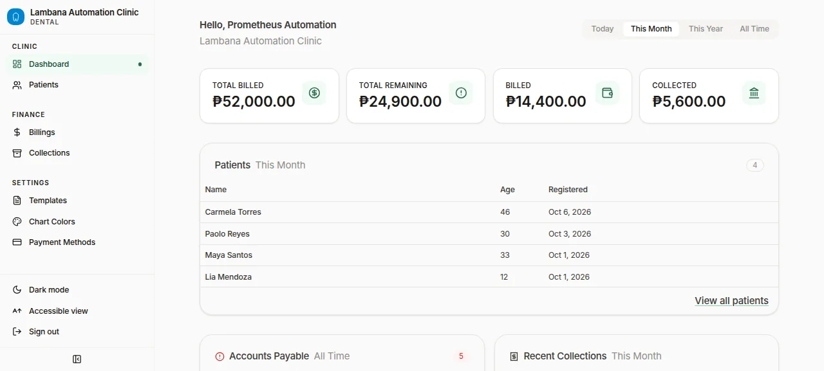
Task: Select the This Month time range tab
Action: pyautogui.click(x=651, y=29)
